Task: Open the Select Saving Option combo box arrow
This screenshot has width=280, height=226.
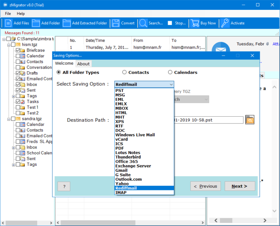Action: point(171,84)
